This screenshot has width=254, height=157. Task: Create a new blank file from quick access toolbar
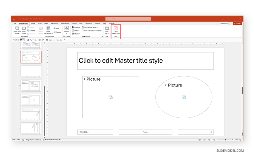point(43,40)
